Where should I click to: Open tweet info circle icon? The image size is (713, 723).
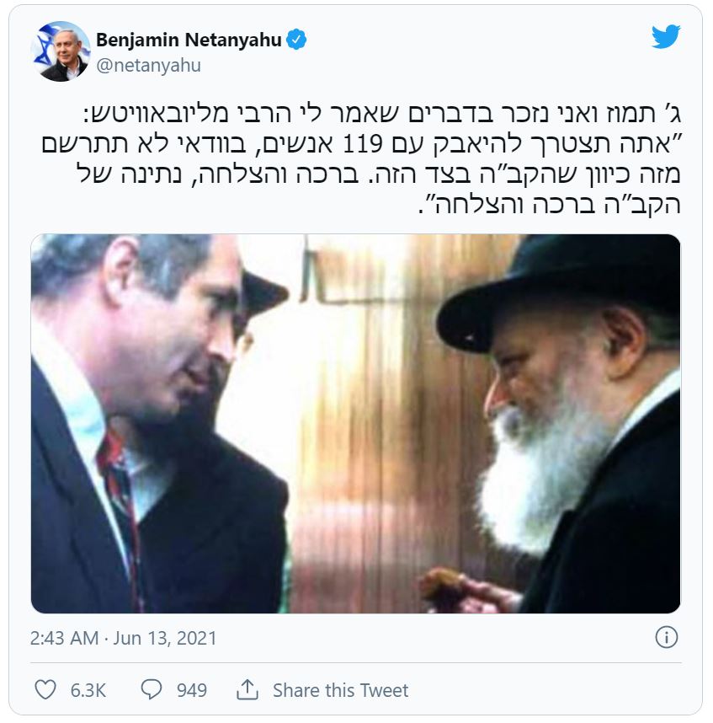pyautogui.click(x=666, y=638)
